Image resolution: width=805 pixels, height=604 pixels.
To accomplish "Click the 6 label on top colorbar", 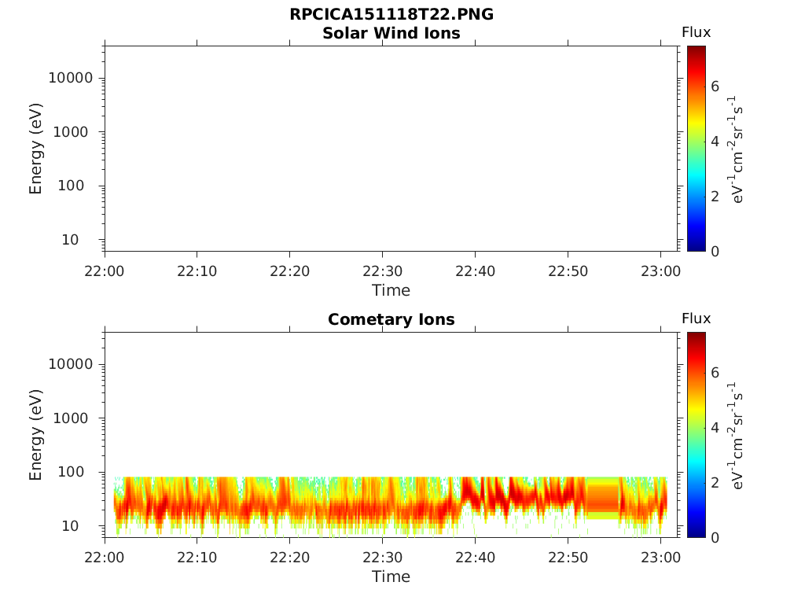I will click(715, 87).
